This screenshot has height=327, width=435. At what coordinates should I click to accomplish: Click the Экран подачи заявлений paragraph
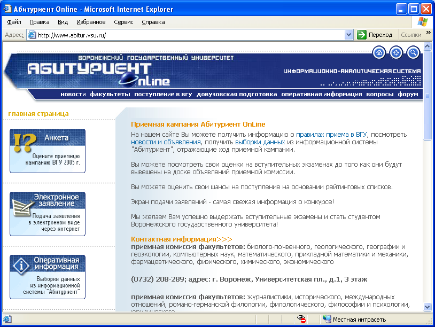pos(232,201)
